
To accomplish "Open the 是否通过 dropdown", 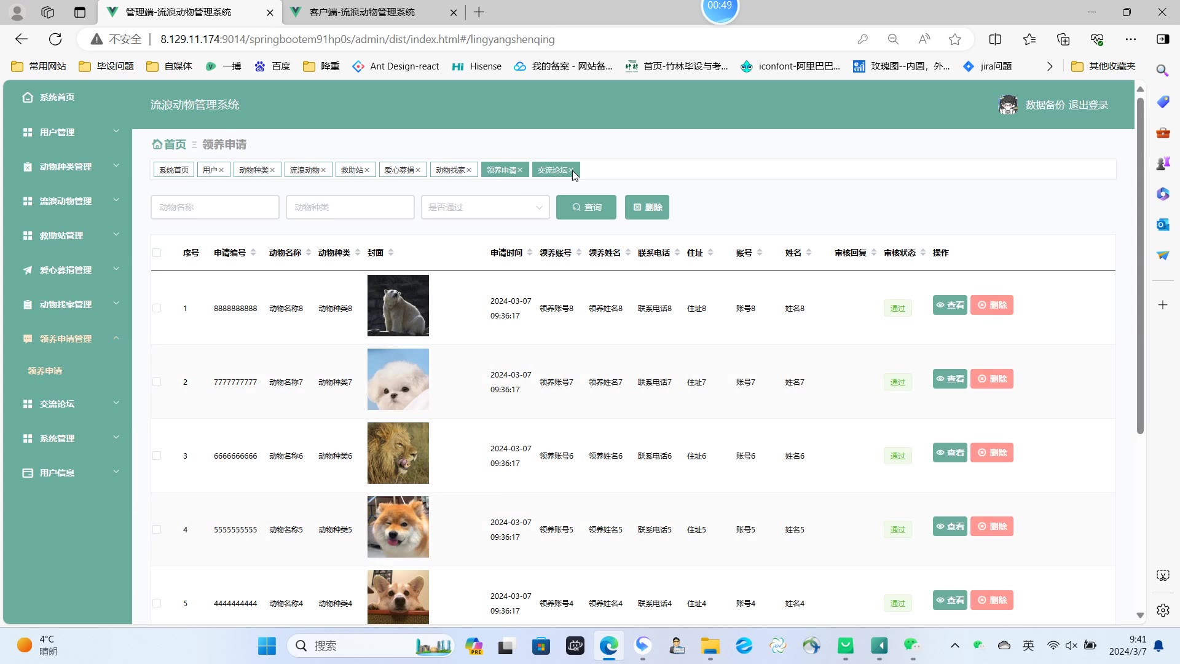I will click(x=485, y=207).
